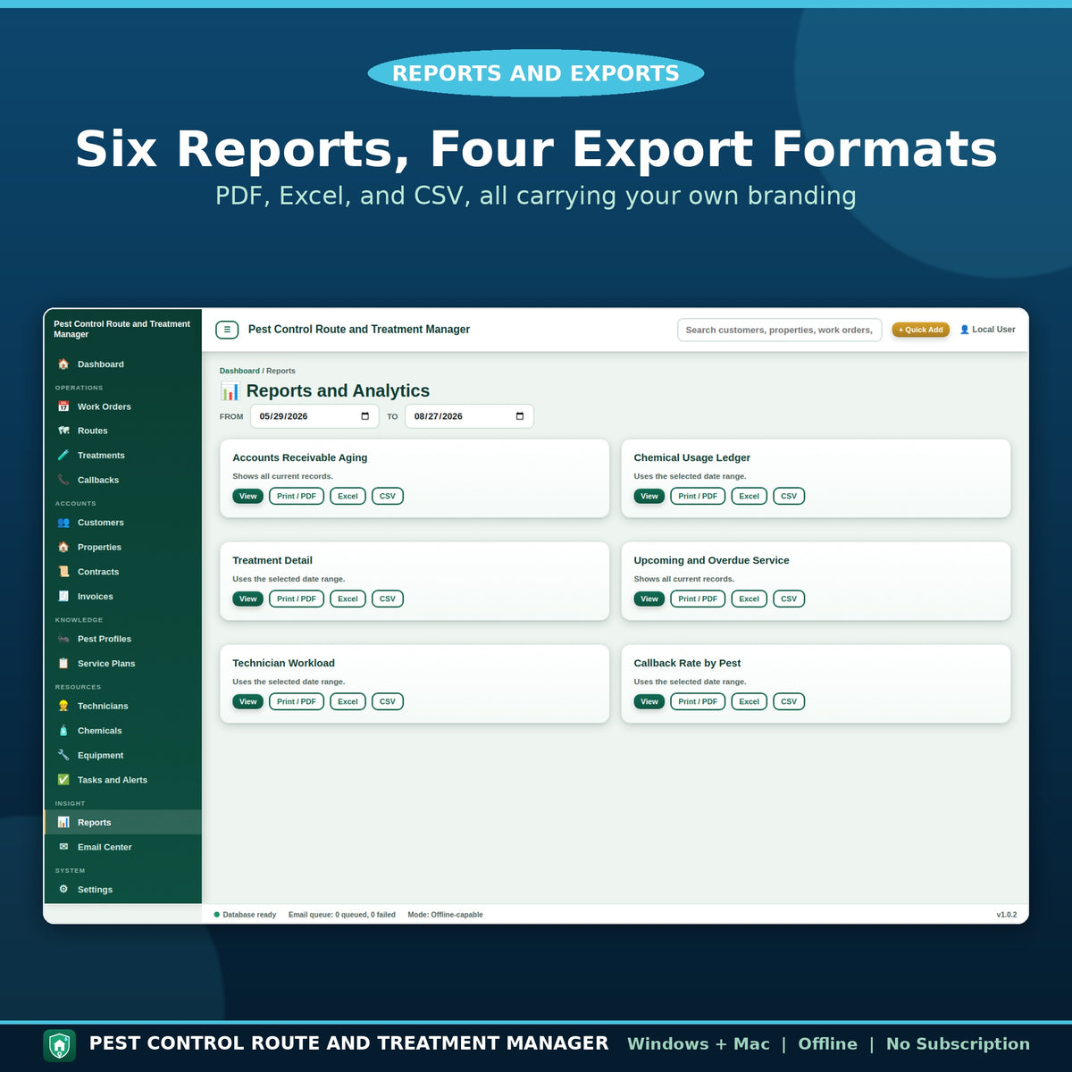1072x1072 pixels.
Task: Open the TO date calendar picker icon
Action: pyautogui.click(x=520, y=416)
